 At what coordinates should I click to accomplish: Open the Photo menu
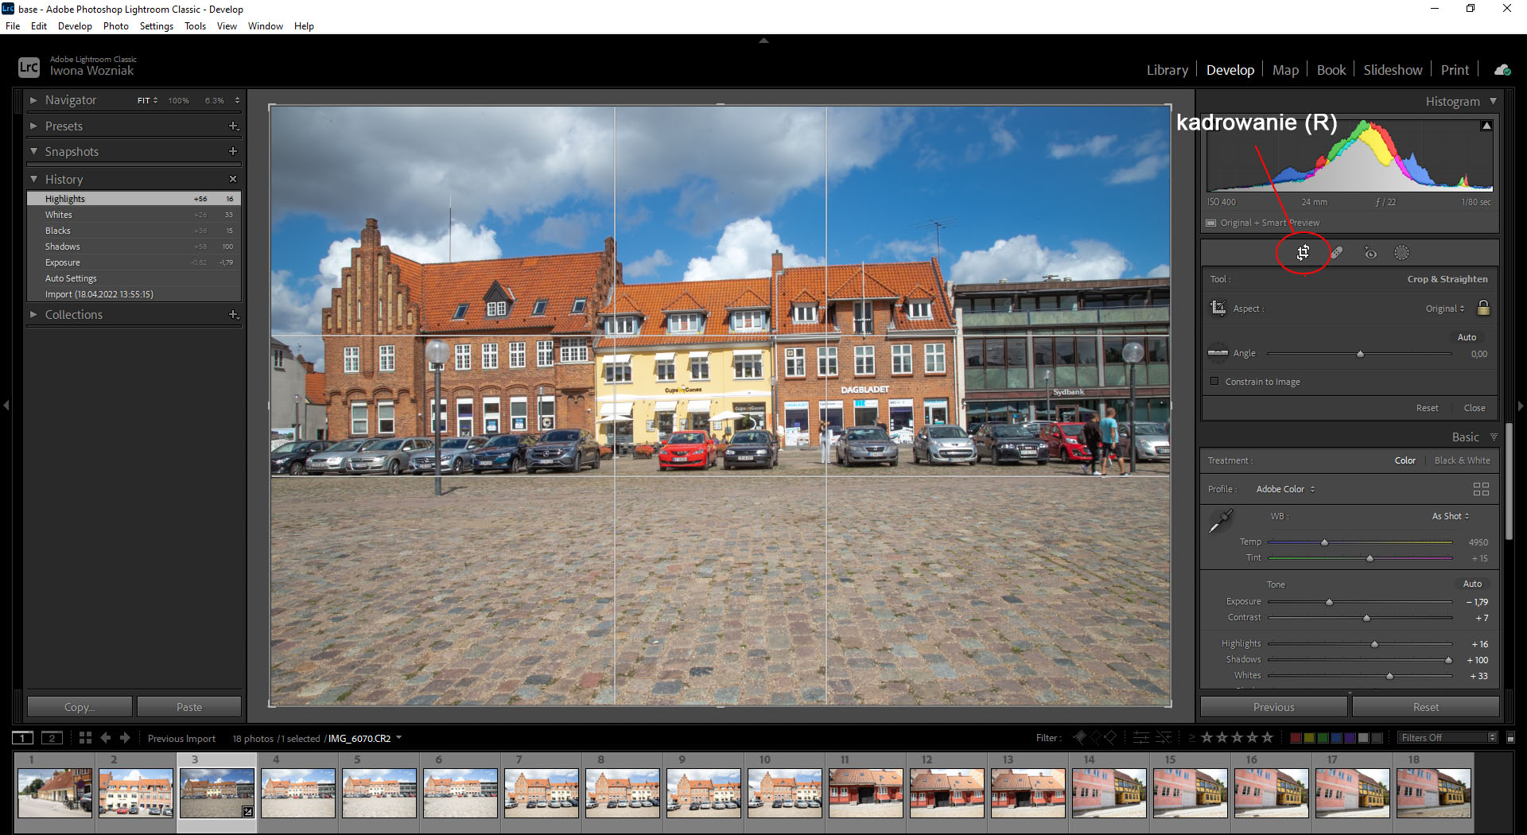coord(115,26)
